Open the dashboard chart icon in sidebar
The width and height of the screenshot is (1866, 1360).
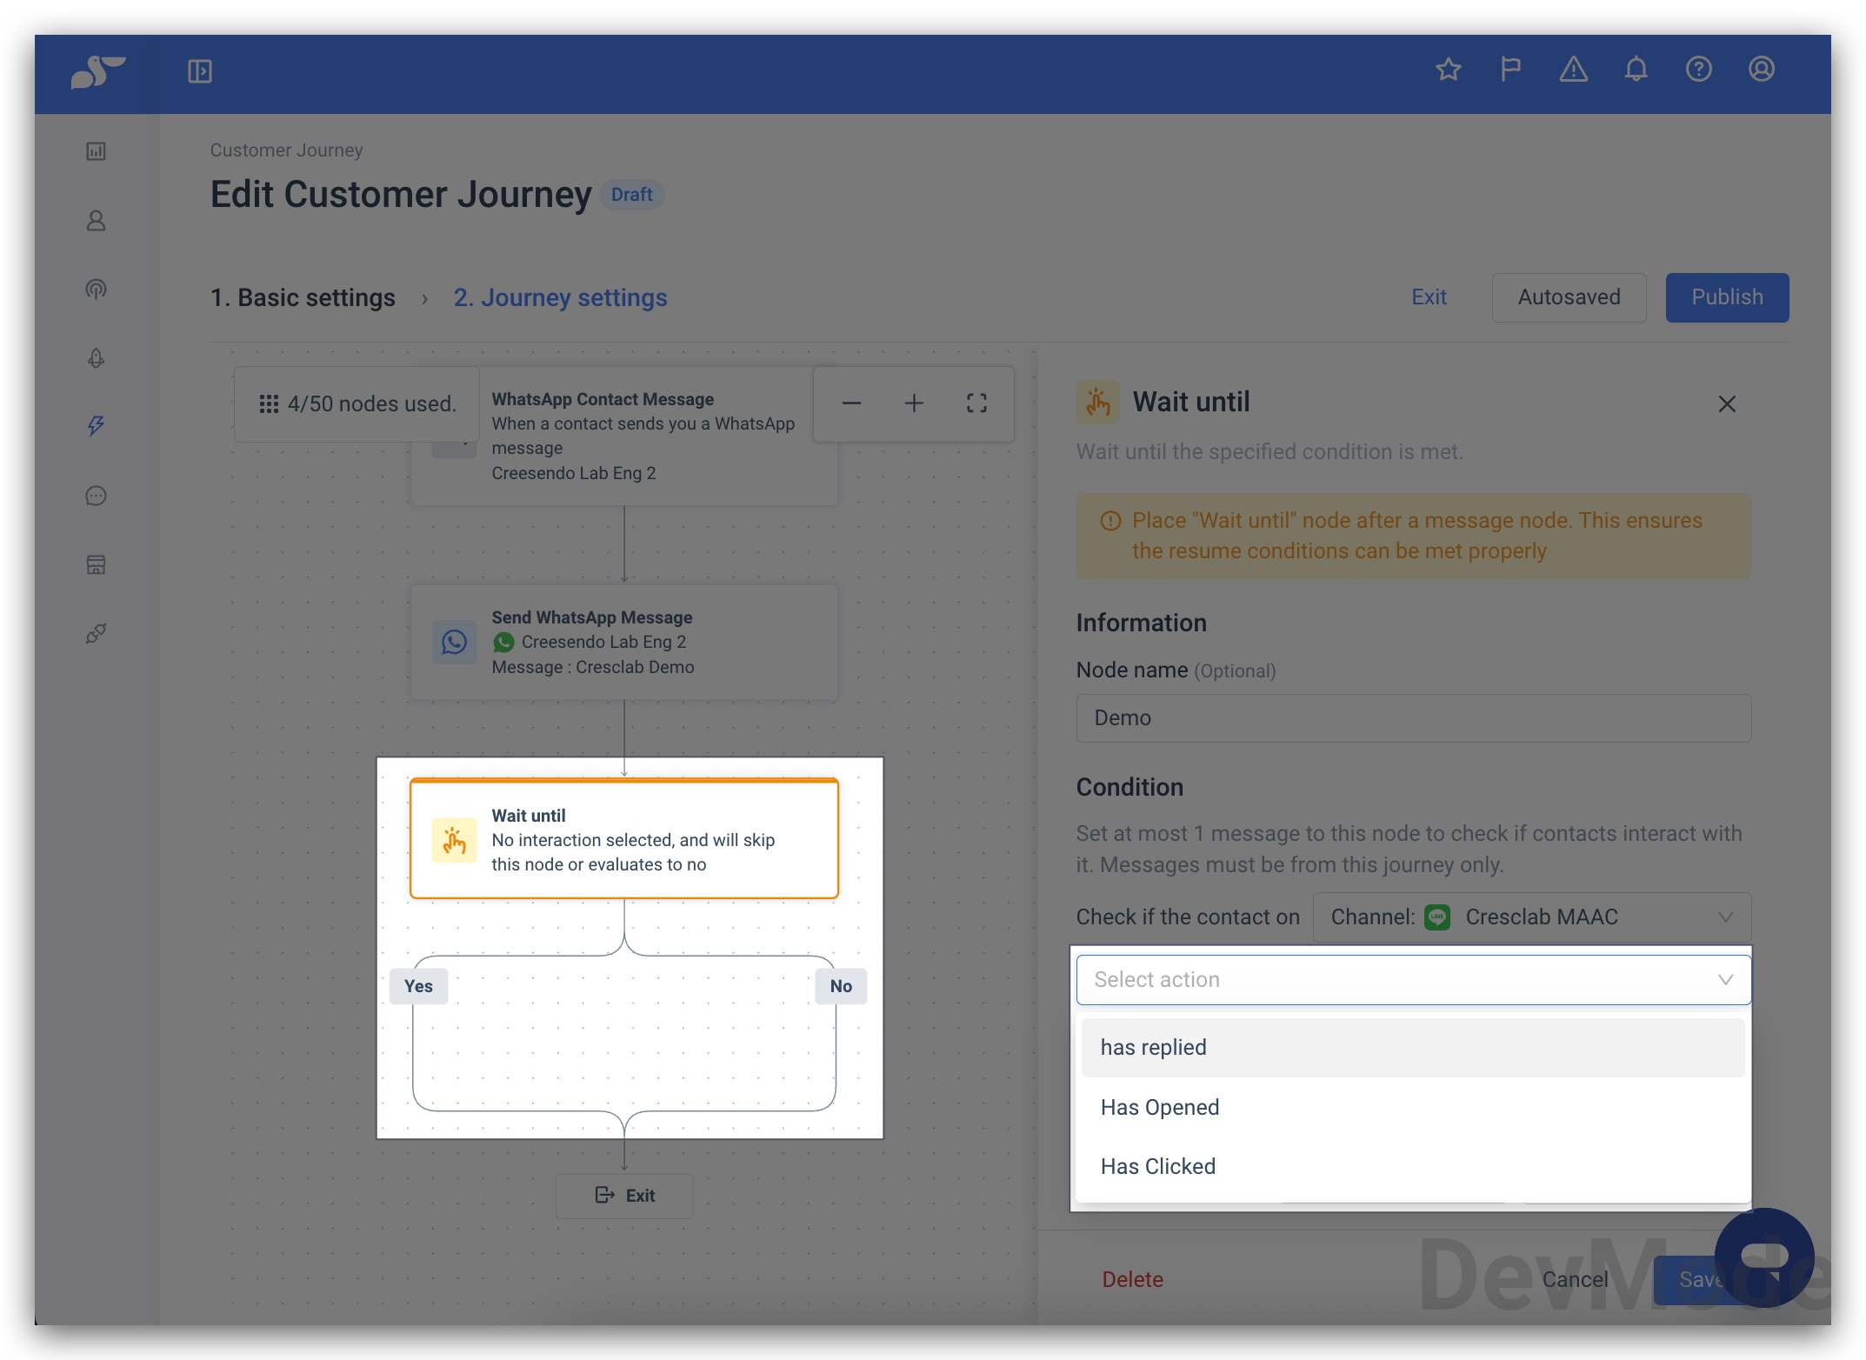(97, 151)
